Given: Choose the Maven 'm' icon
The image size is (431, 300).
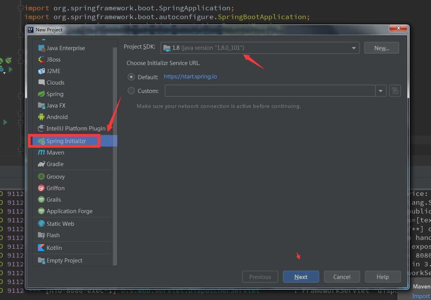Looking at the screenshot, I should coord(41,152).
